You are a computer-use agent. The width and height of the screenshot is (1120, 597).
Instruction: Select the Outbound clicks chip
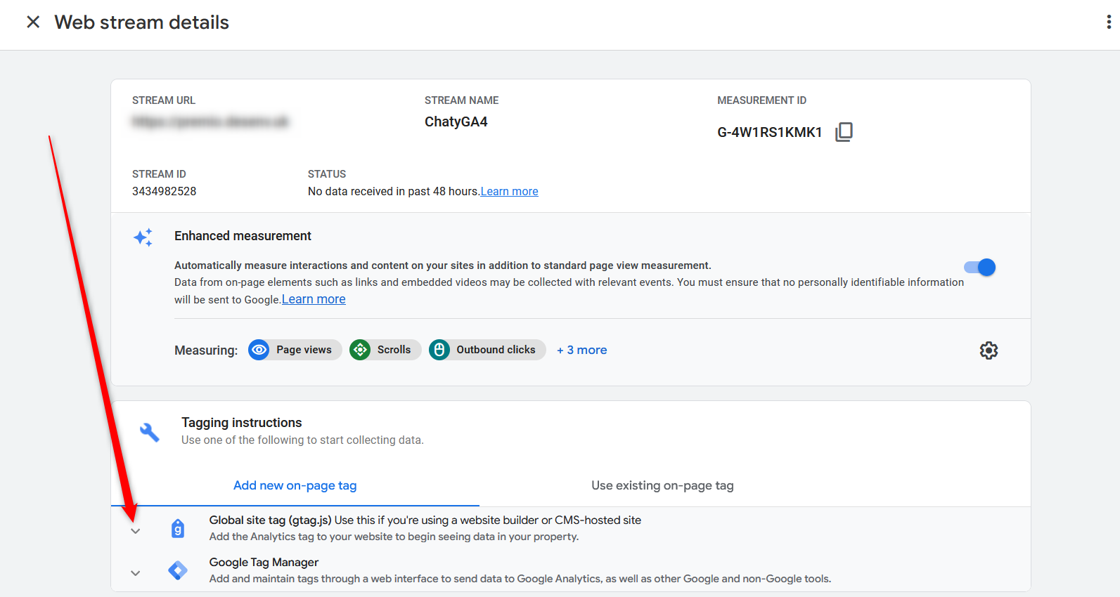coord(487,350)
